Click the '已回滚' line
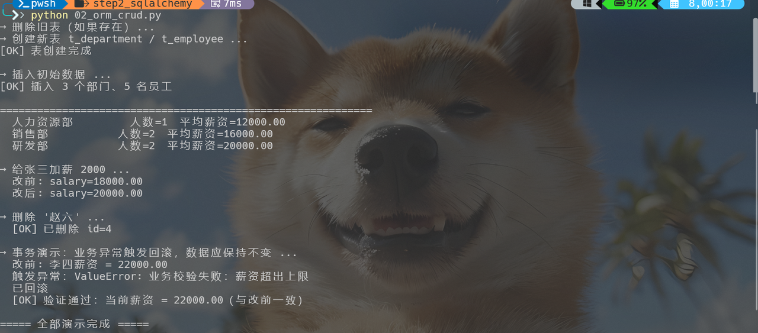 30,289
